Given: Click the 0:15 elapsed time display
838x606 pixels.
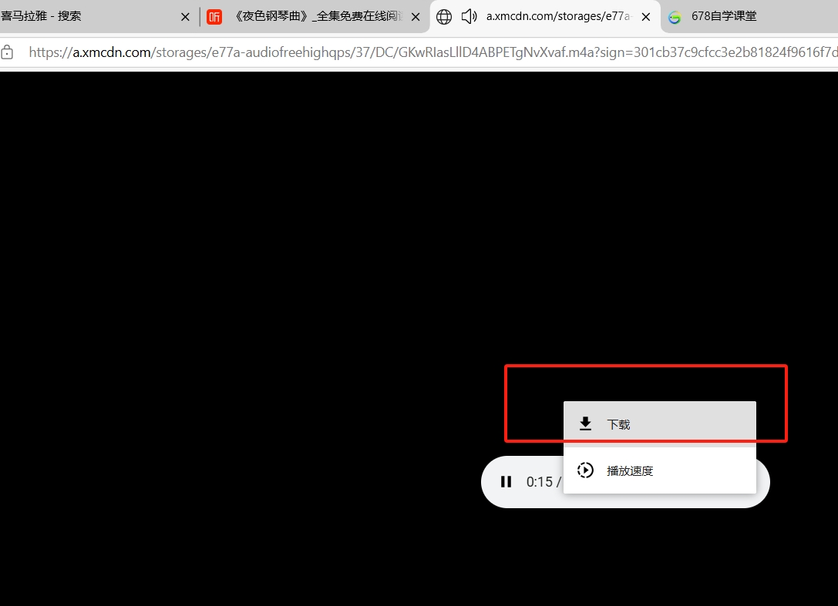Looking at the screenshot, I should point(539,482).
